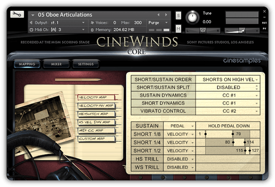
Task: Open the Short Dynamics CC #1 dropdown
Action: click(x=228, y=103)
